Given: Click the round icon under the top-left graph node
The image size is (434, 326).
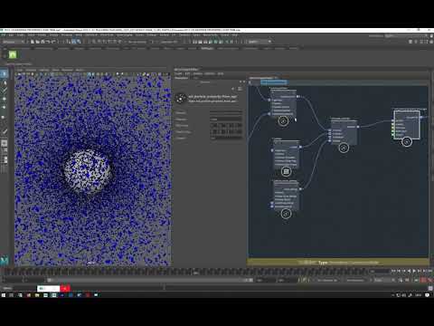Looking at the screenshot, I should tap(283, 120).
